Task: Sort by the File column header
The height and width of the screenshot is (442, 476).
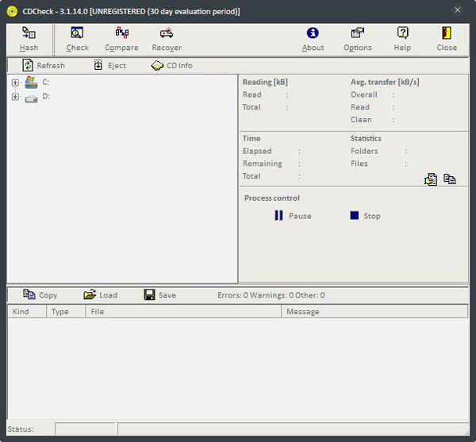Action: [x=183, y=312]
